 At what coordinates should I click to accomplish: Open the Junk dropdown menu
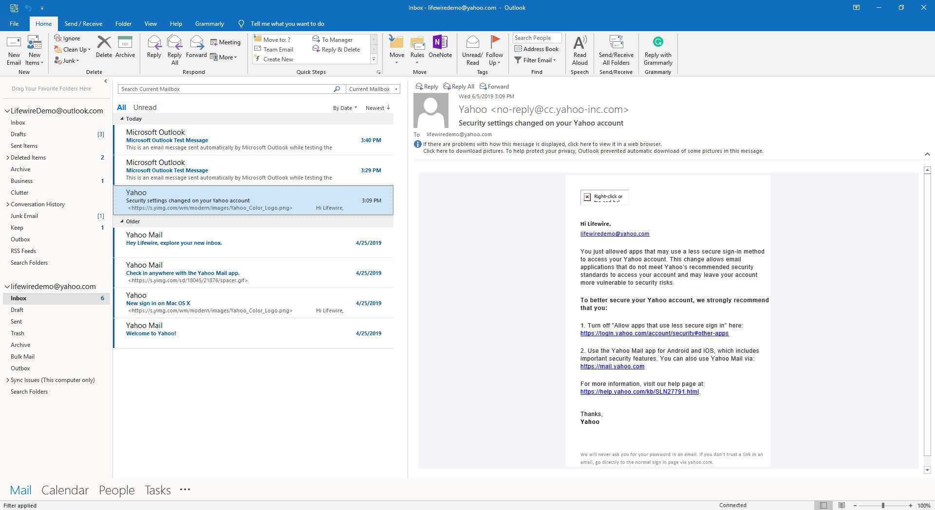[67, 60]
